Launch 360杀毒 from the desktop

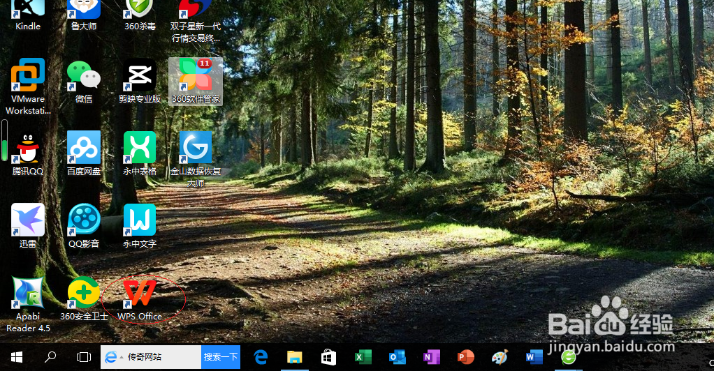pos(140,15)
